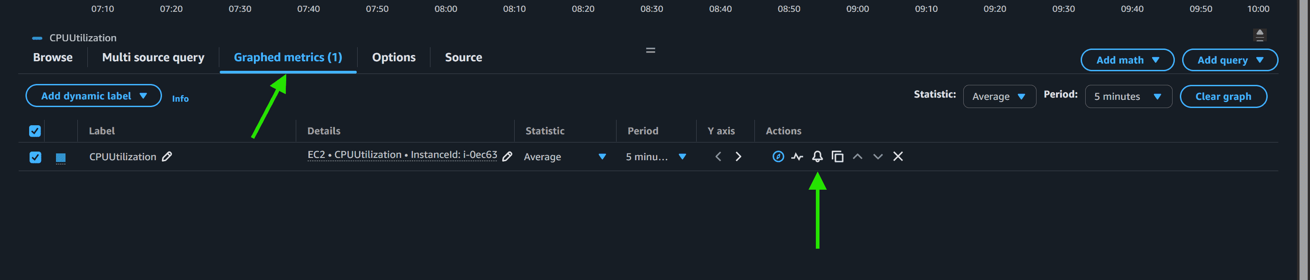1310x280 pixels.
Task: Duplicate the CPUUtilization metric row
Action: tap(837, 157)
